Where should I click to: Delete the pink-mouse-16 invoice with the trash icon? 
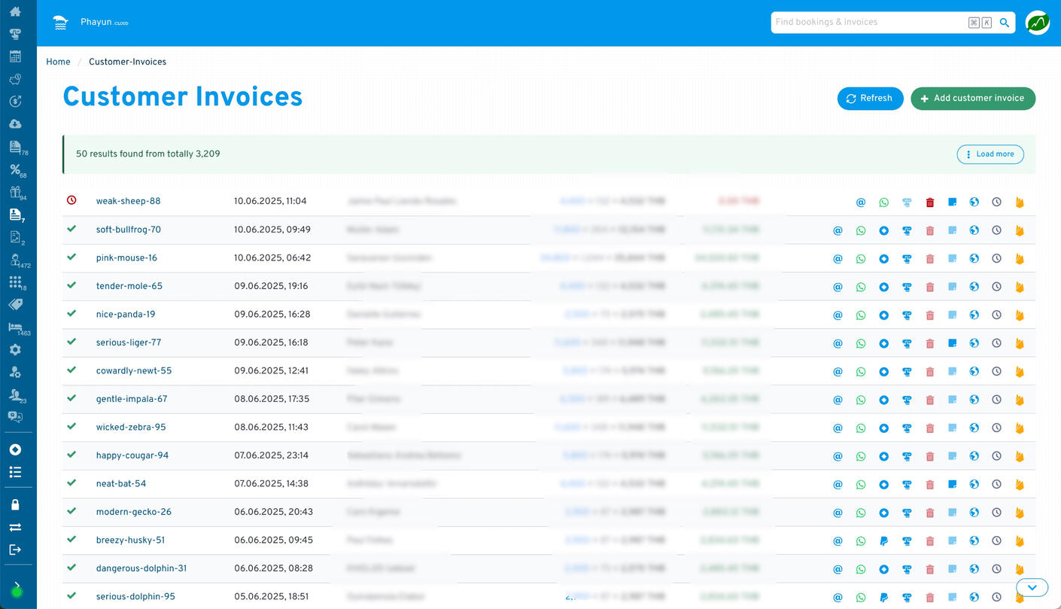(930, 258)
